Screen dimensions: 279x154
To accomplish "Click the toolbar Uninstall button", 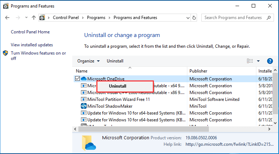I will tap(115, 61).
